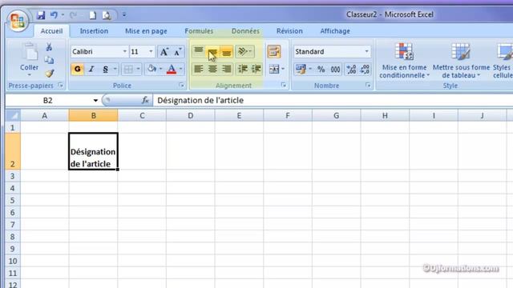Open Presse-papiers dialog launcher
This screenshot has height=288, width=513.
click(x=60, y=86)
